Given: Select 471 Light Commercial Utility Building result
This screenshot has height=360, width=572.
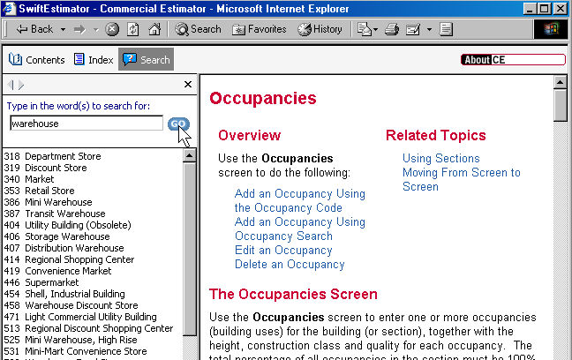Looking at the screenshot, I should click(x=80, y=317).
